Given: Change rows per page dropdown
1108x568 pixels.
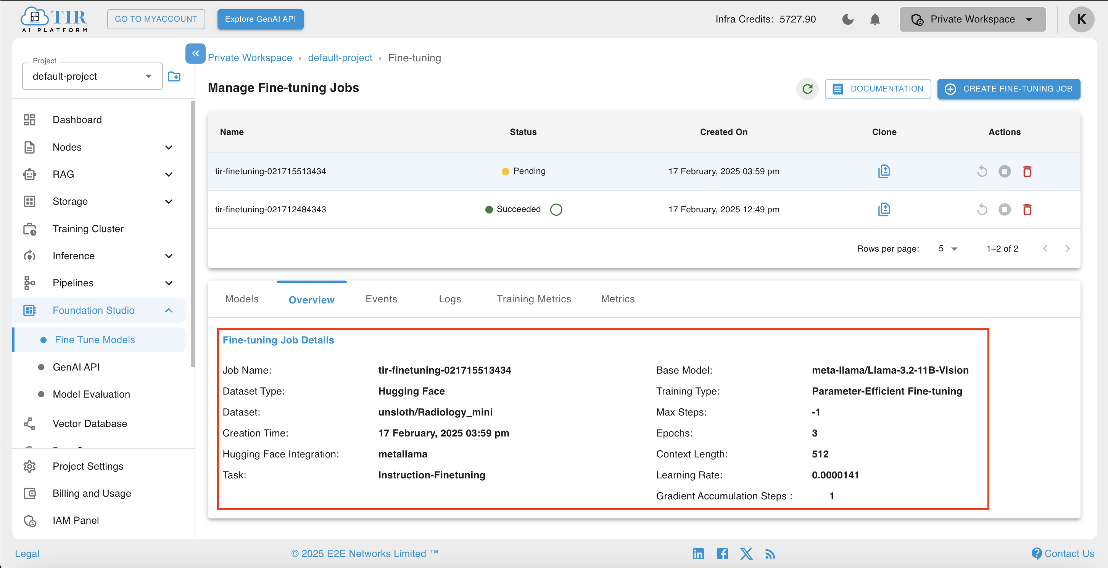Looking at the screenshot, I should 948,248.
